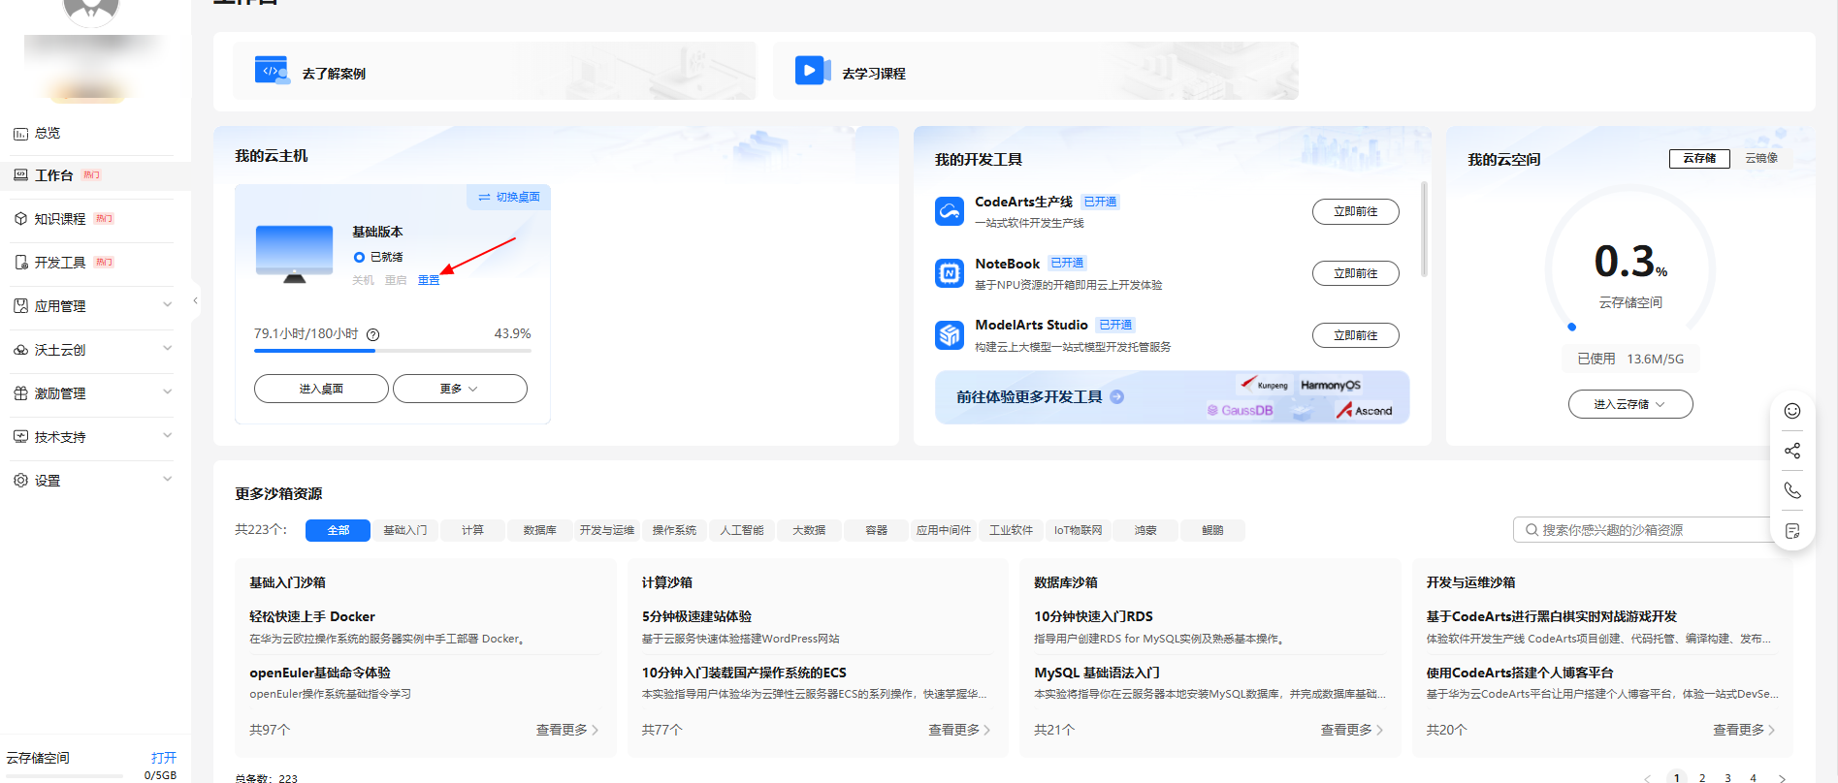
Task: Click the ModelArts Studio icon
Action: pos(950,335)
